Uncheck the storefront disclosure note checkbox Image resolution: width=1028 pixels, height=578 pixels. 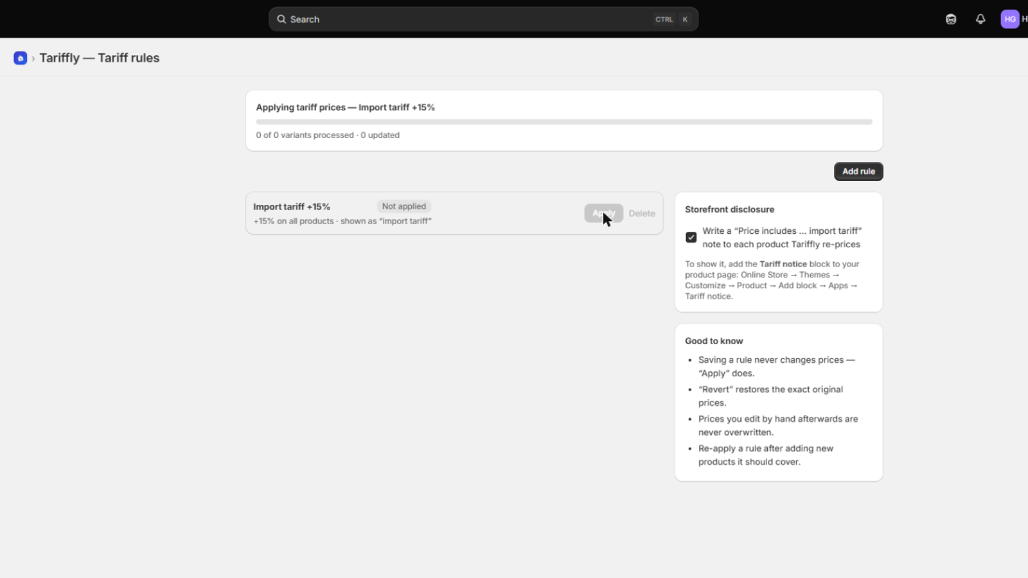691,237
